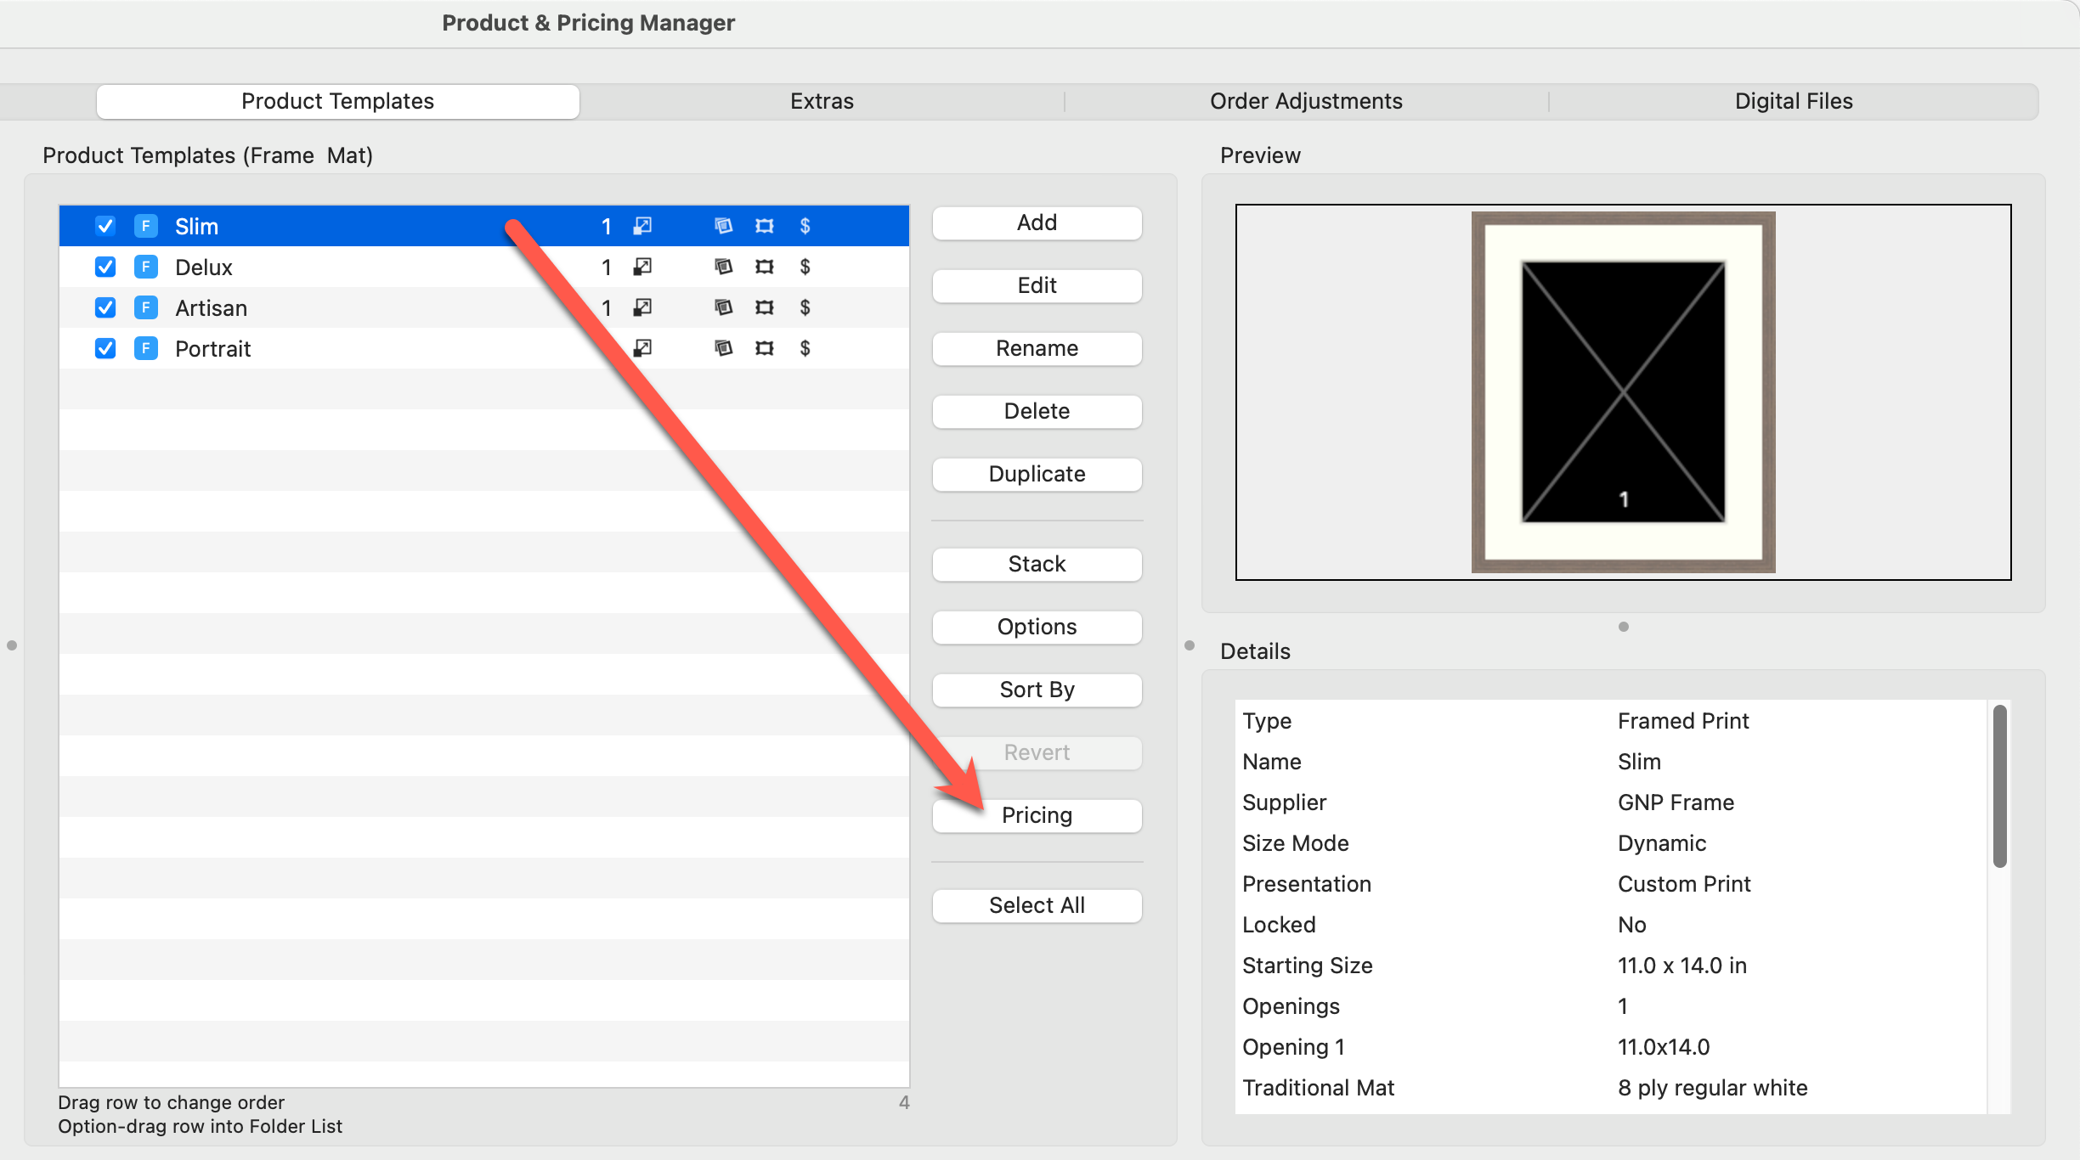Click the dollar price icon in Delux row
This screenshot has height=1160, width=2080.
pos(805,267)
